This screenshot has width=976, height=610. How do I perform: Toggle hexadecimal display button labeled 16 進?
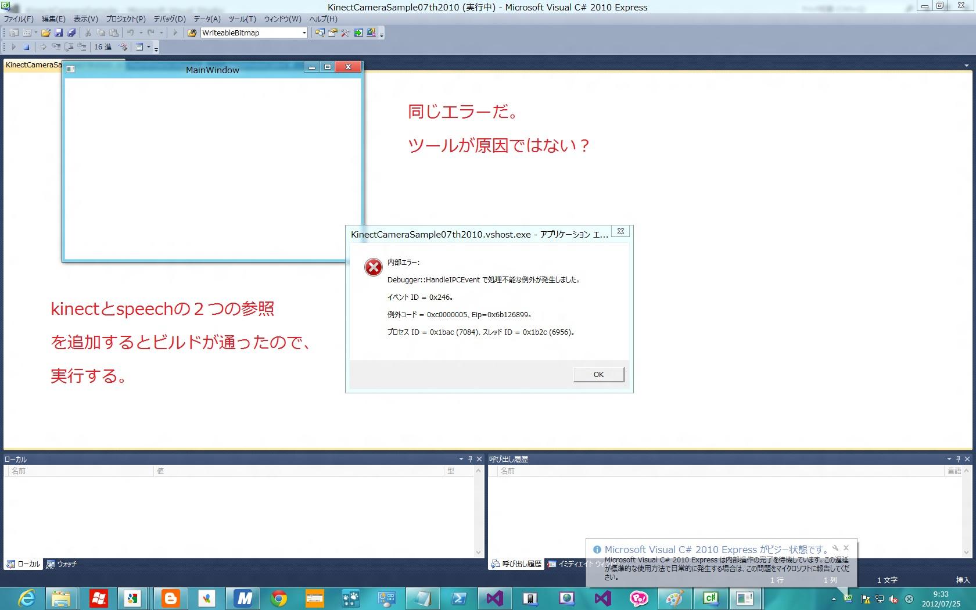[x=103, y=46]
